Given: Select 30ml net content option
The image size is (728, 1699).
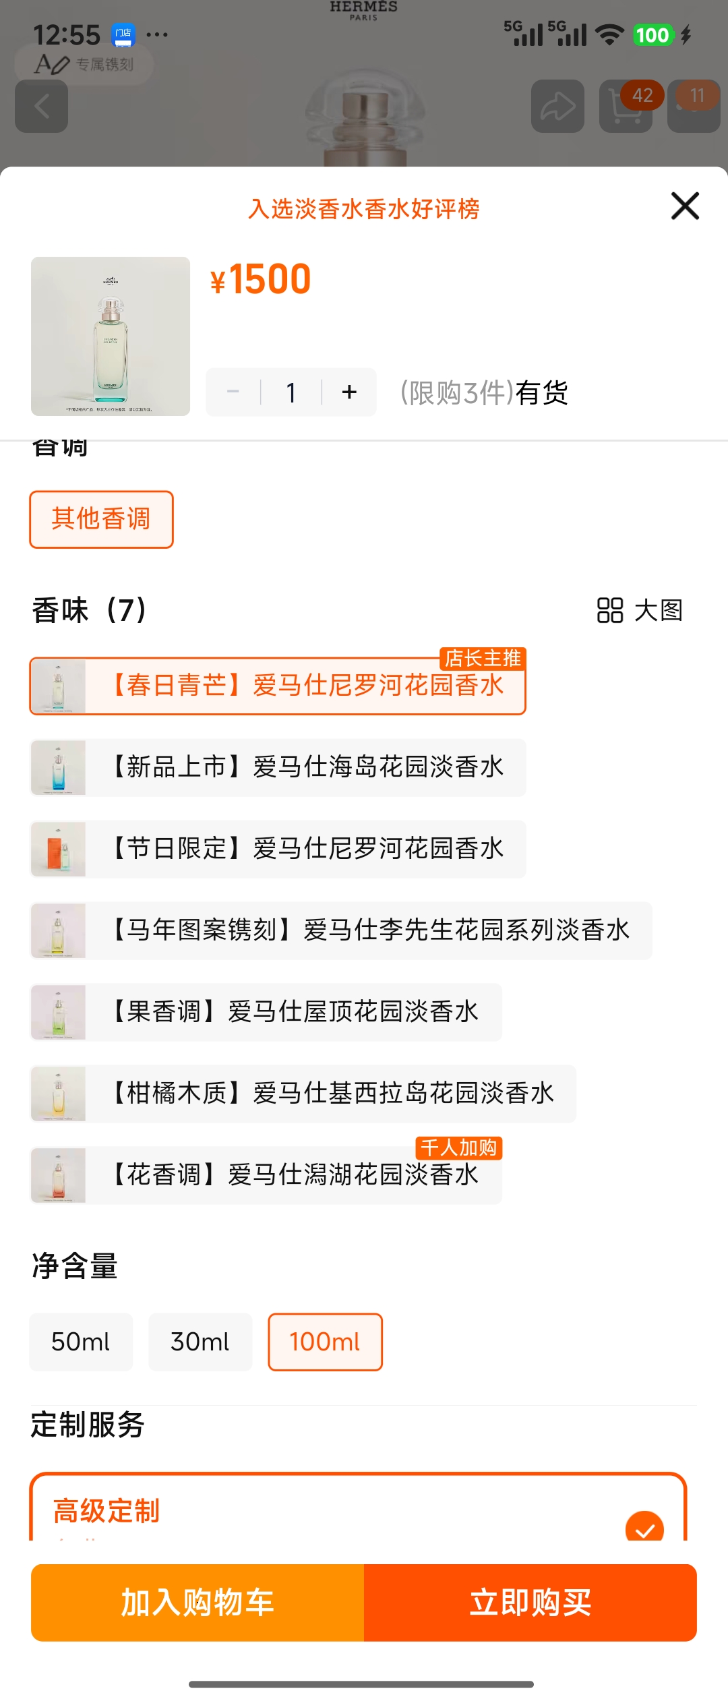Looking at the screenshot, I should [200, 1342].
